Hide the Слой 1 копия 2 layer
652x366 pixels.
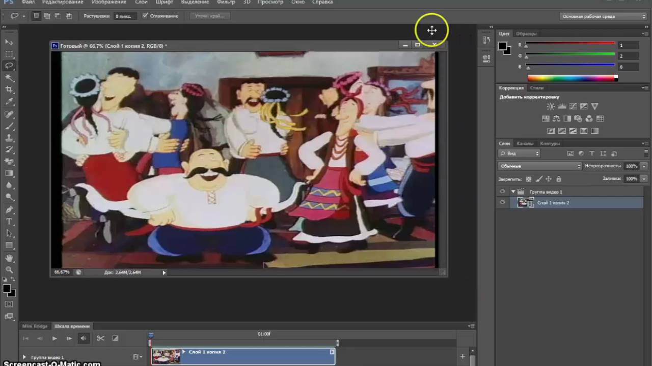pos(502,202)
